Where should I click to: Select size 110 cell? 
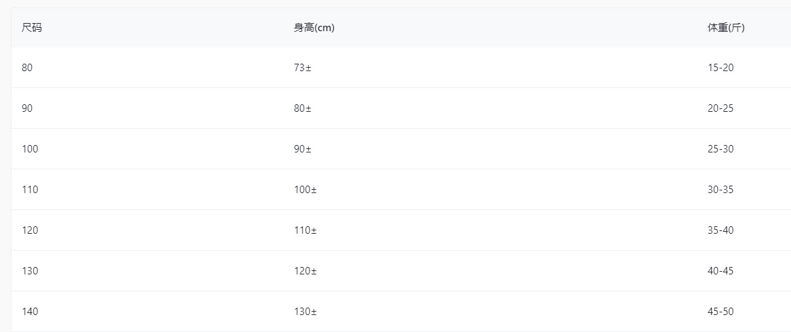tap(30, 190)
